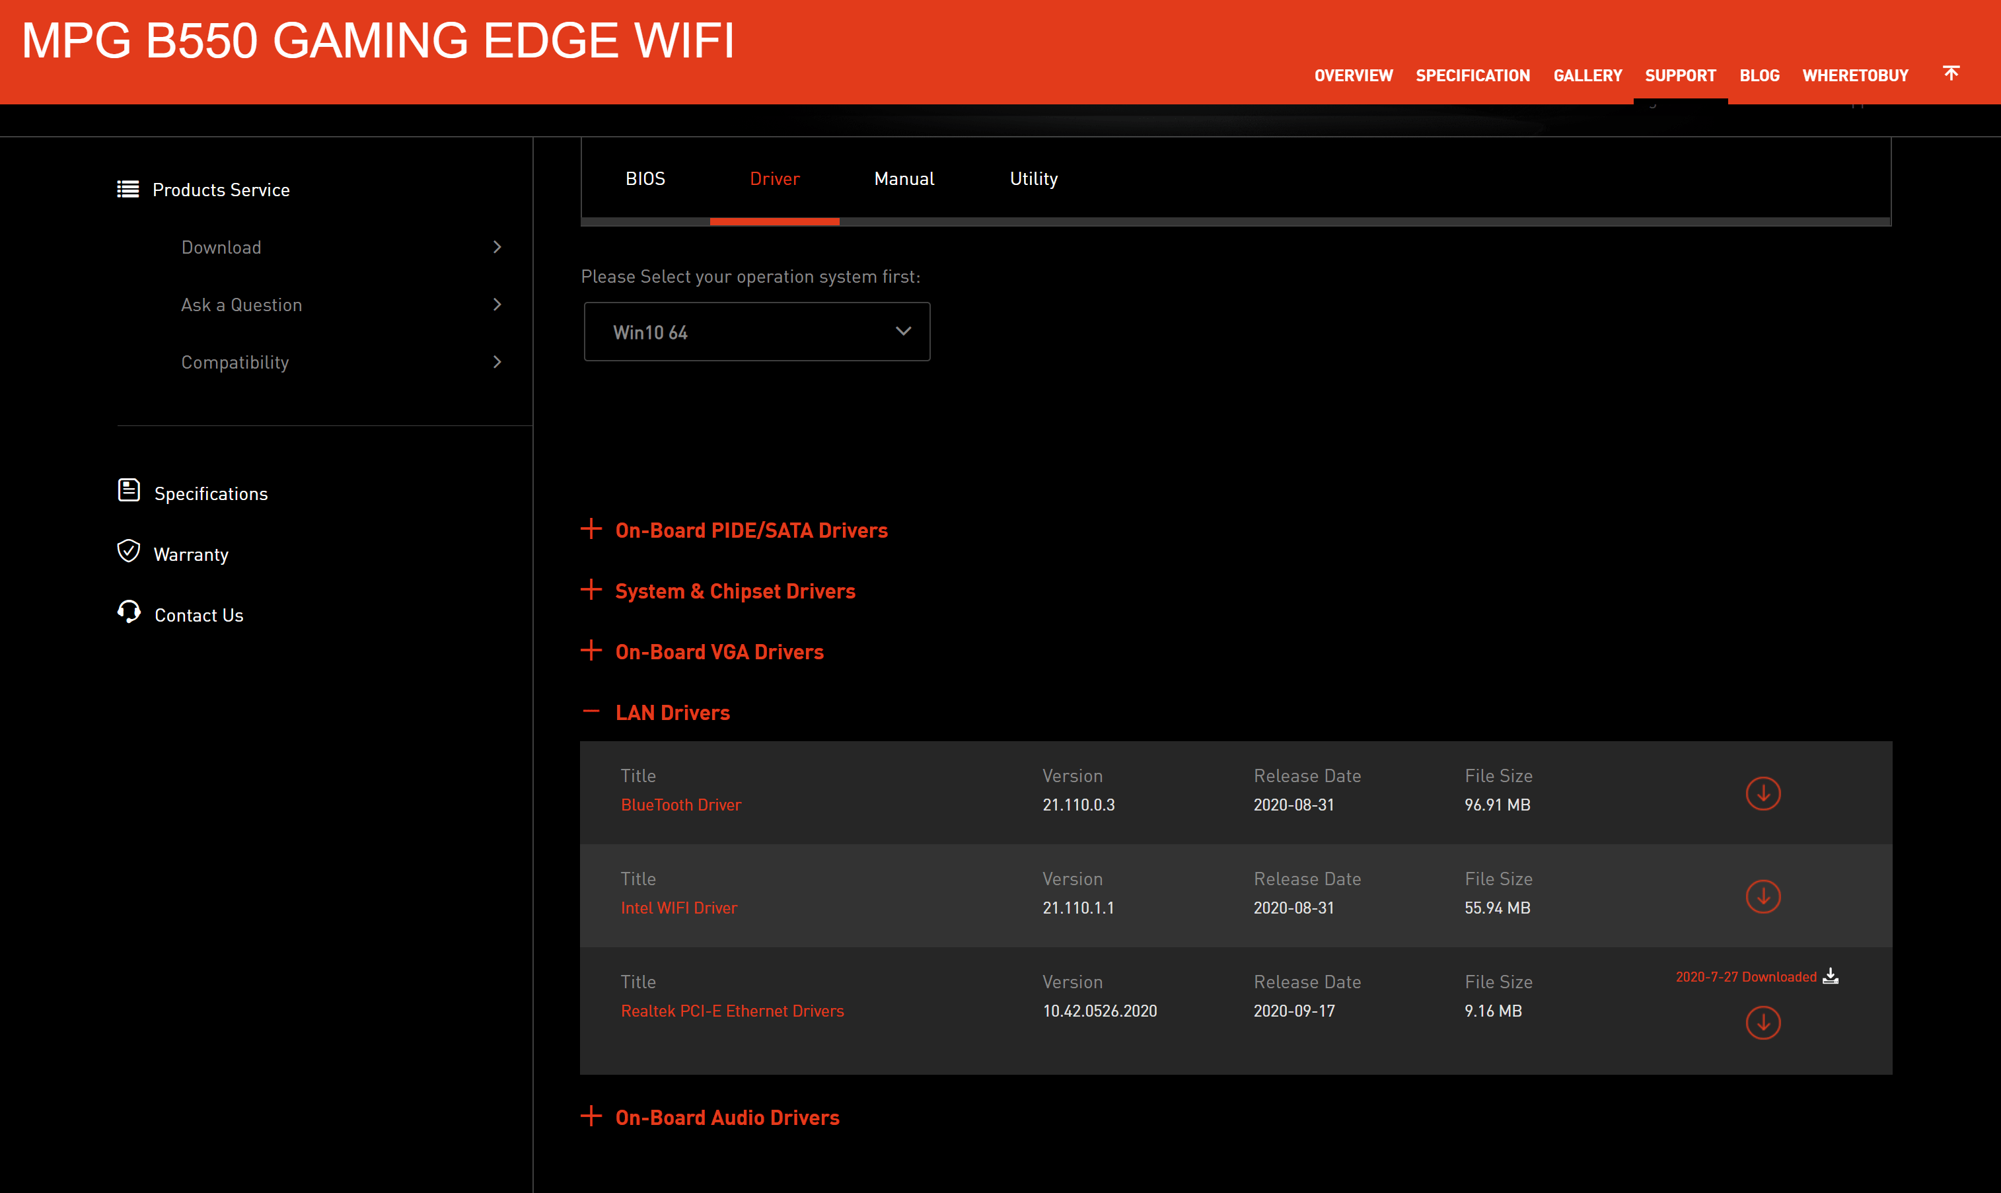Download the Intel WIFI Driver via its arrow icon

point(1763,897)
